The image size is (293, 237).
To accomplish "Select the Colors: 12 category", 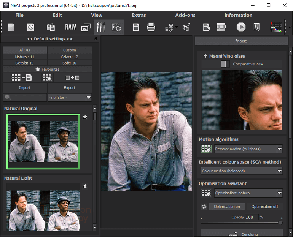I will click(70, 57).
